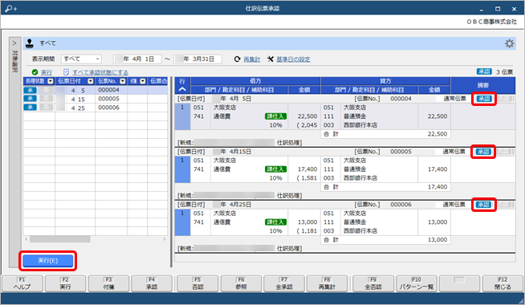Collapse rows with the up chevron under 行
The height and width of the screenshot is (305, 525).
(x=182, y=89)
